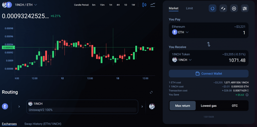Viewport: 257px width, 127px height.
Task: Click block number 13015608
Action: point(209,117)
